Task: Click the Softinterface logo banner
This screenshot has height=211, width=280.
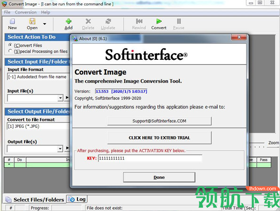Action: [159, 54]
